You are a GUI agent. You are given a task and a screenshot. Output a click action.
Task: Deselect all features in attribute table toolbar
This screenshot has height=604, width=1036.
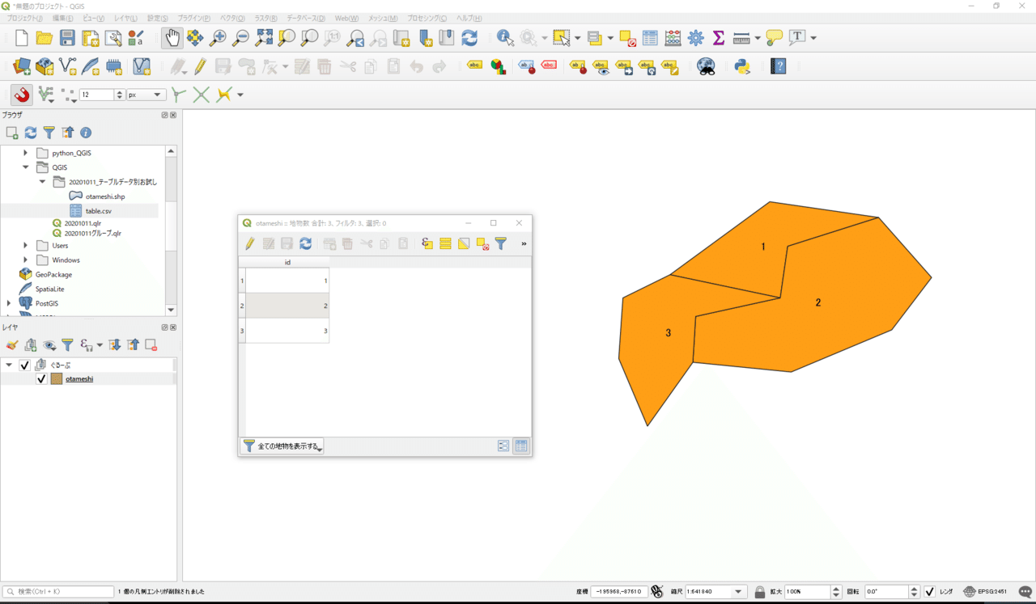(x=482, y=243)
